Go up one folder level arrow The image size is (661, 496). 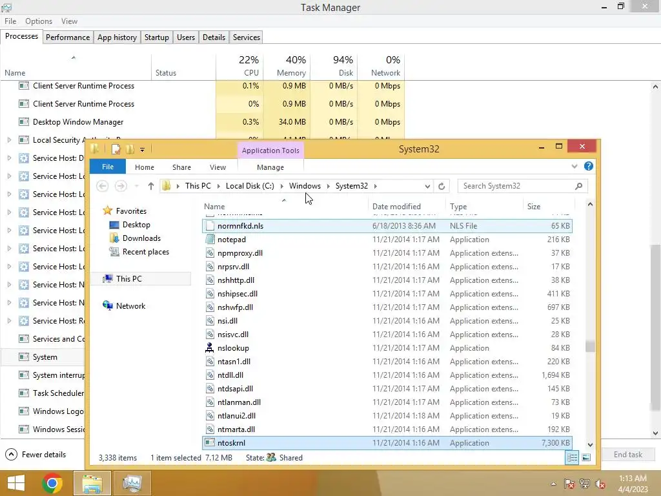point(150,186)
